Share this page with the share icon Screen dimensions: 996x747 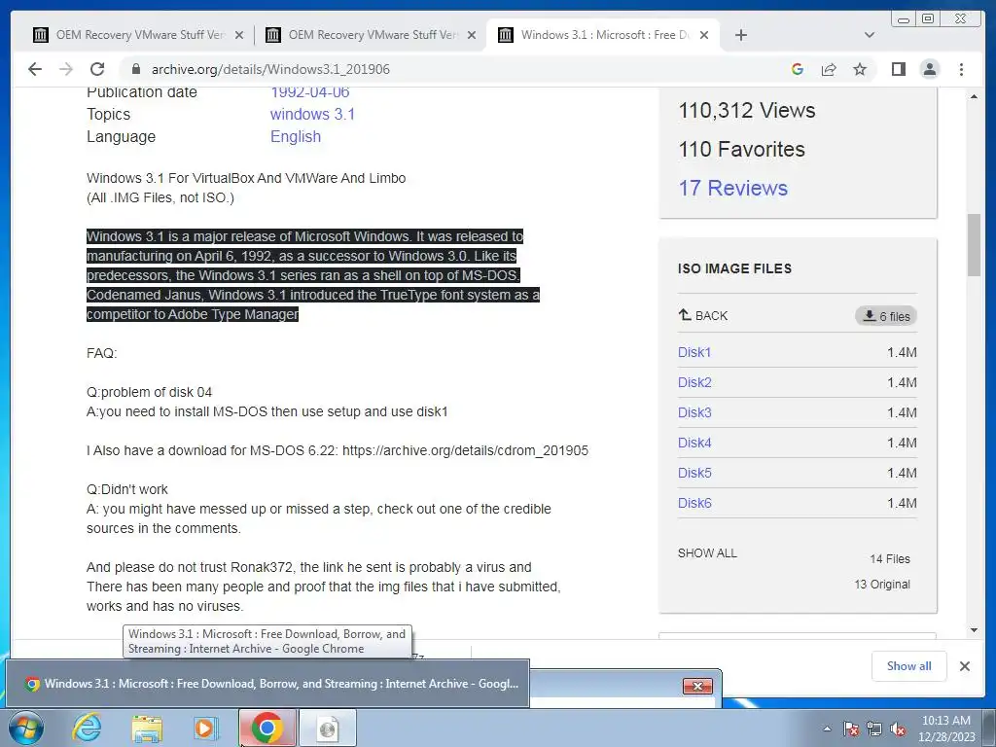tap(829, 69)
